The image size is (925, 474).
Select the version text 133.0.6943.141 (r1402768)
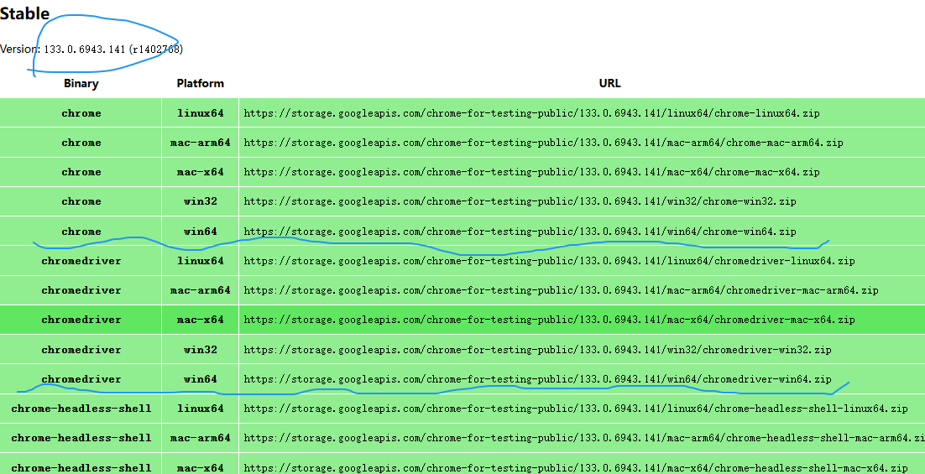113,49
